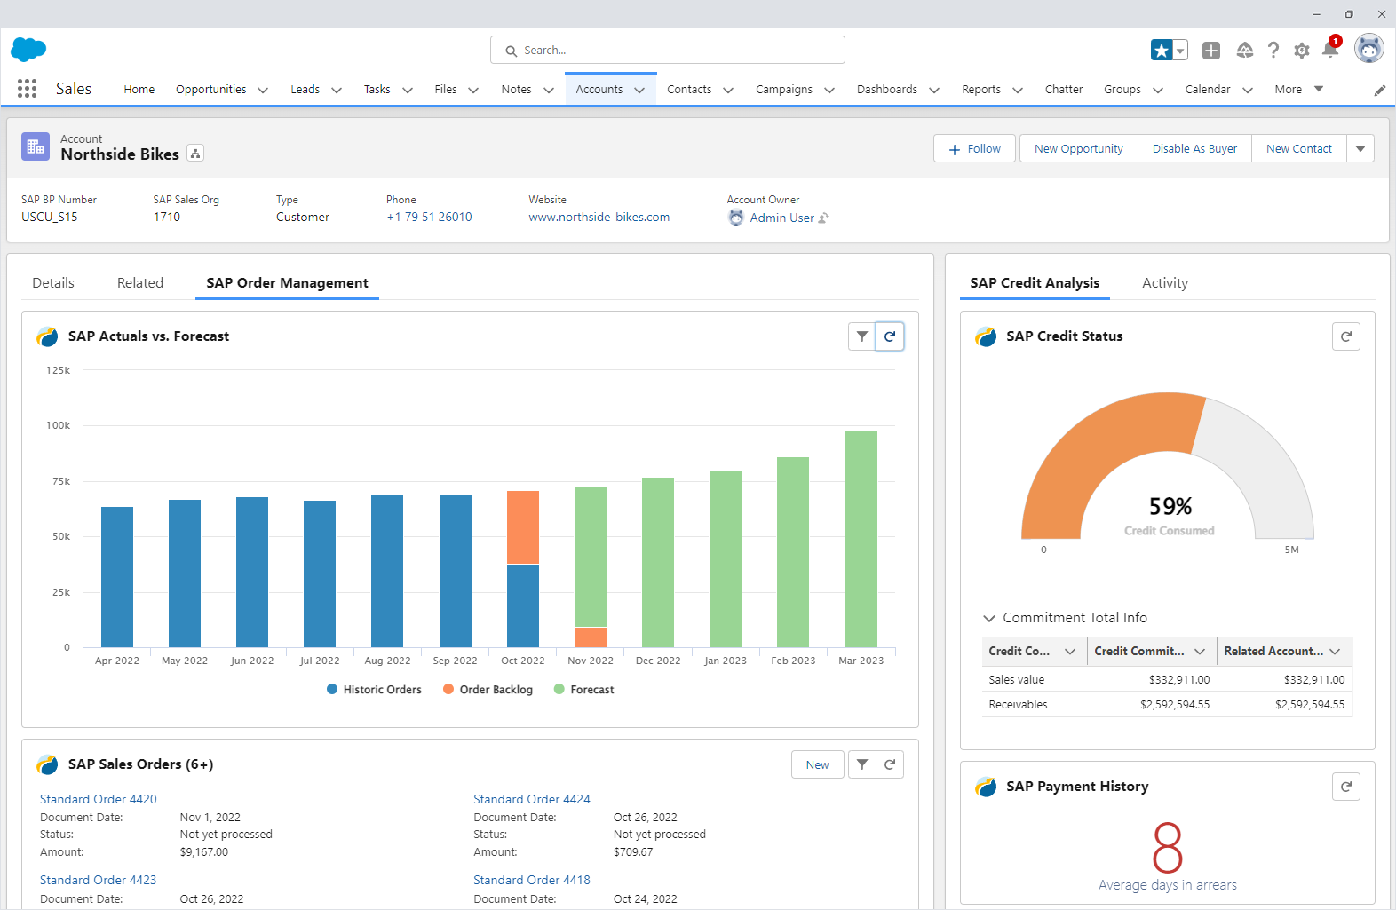Screen dimensions: 1396x910
Task: Open the Favorites list dropdown arrow
Action: coord(1180,51)
